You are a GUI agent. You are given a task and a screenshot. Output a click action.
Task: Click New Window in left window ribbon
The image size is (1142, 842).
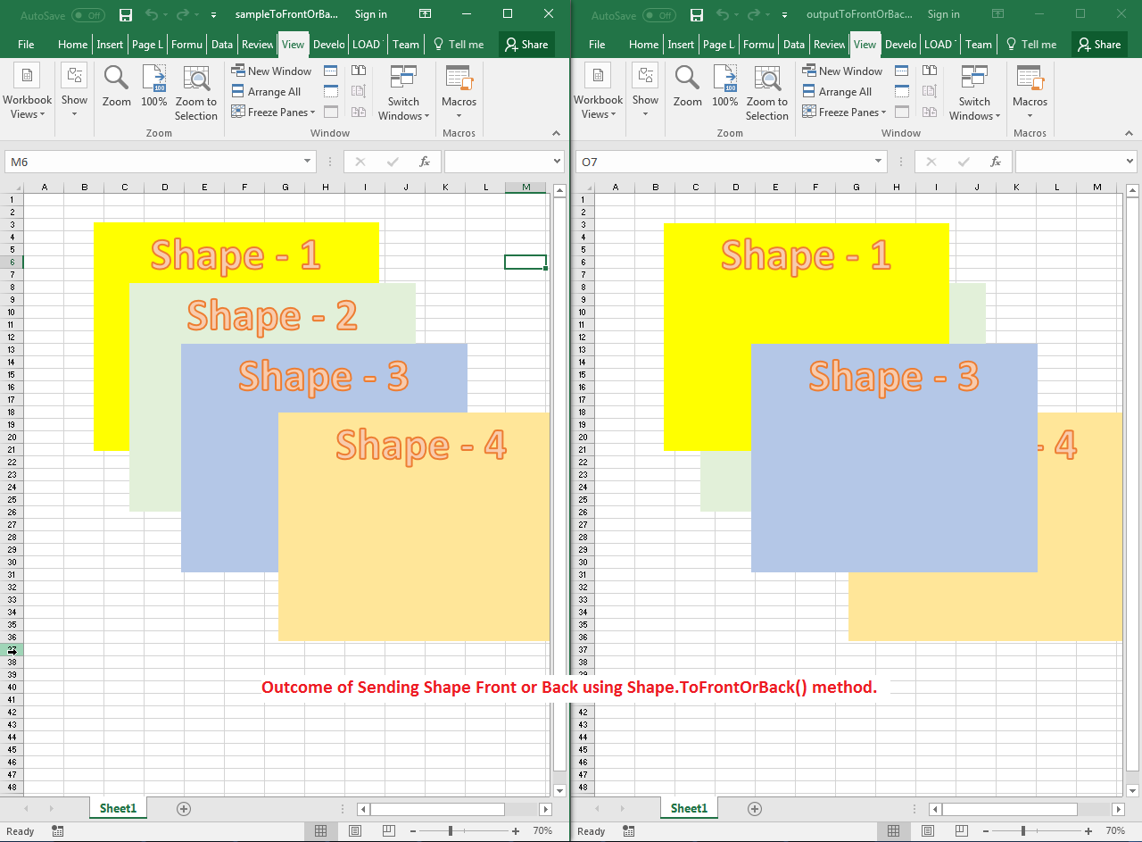(x=272, y=71)
